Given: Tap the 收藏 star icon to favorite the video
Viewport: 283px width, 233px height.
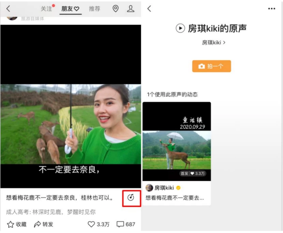Looking at the screenshot, I should coord(11,224).
